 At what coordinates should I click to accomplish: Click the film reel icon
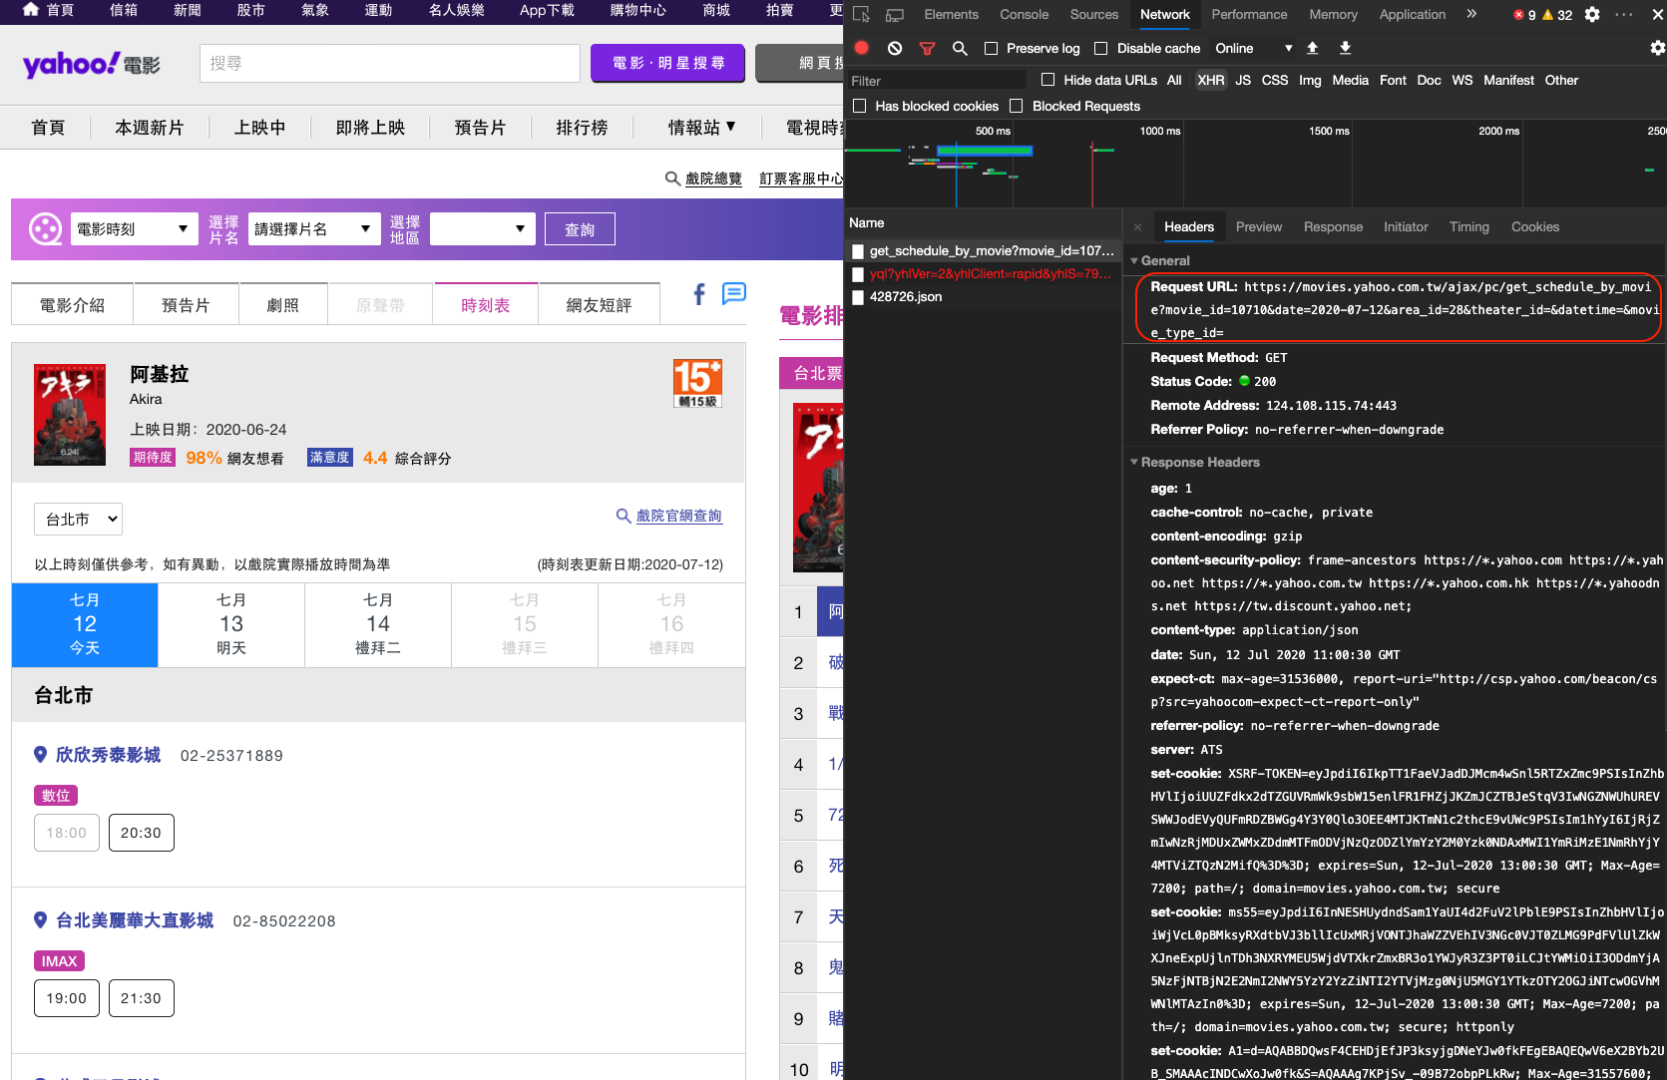pos(45,229)
